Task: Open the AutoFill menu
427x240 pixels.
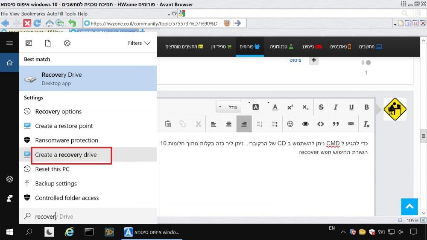Action: [55, 14]
